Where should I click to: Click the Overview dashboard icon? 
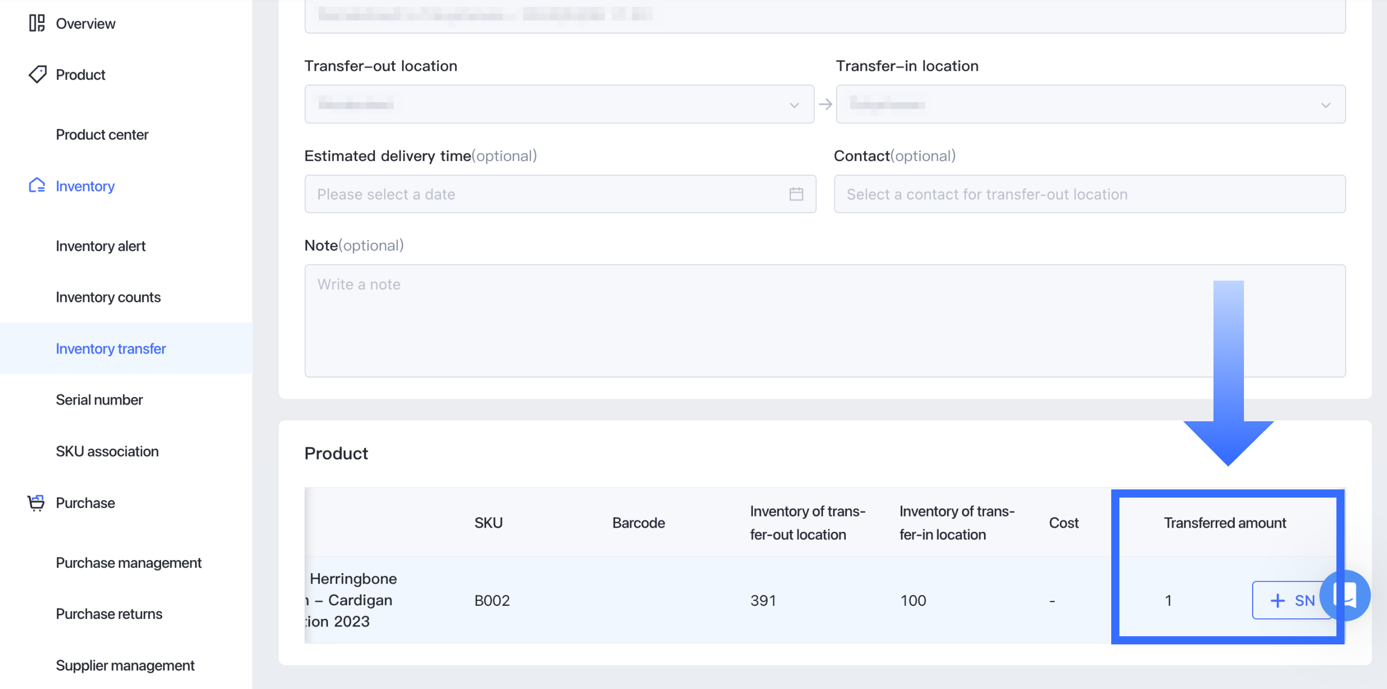point(36,23)
